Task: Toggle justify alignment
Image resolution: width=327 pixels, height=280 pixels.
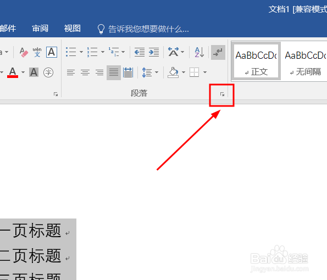Action: coord(114,72)
